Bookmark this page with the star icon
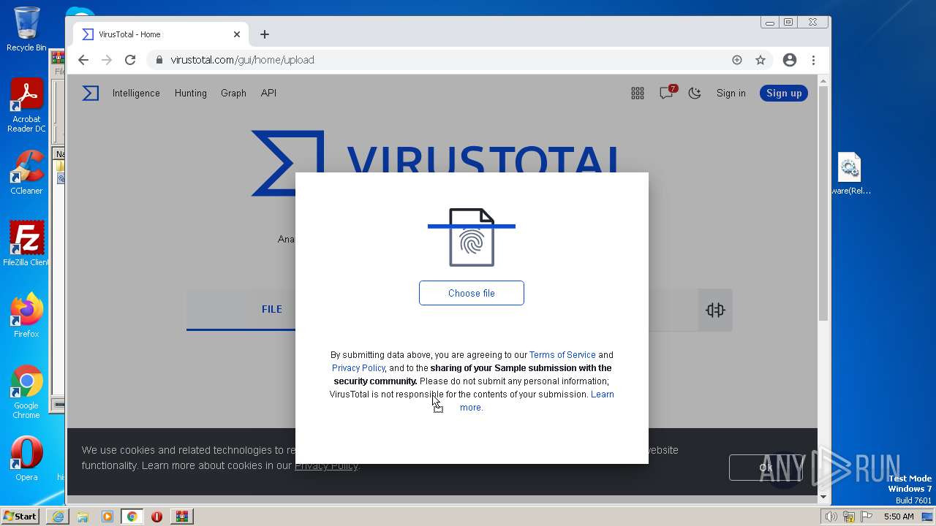The image size is (936, 526). [x=760, y=60]
